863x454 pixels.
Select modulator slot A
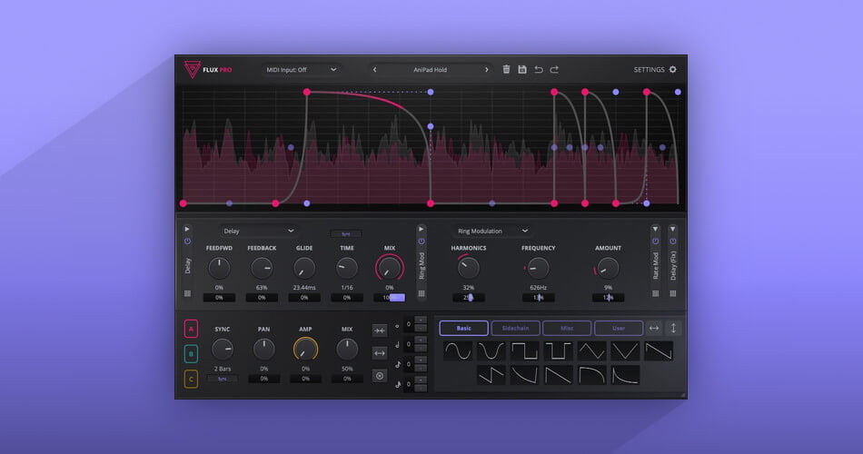point(191,329)
